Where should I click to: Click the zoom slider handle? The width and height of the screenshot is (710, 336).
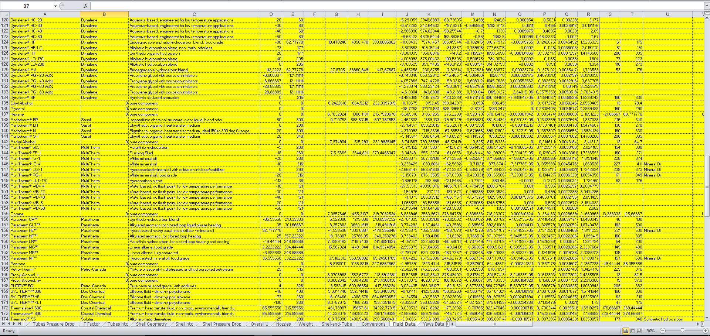click(x=682, y=331)
